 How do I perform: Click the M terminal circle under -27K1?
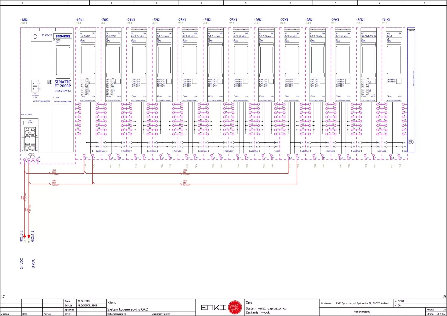[x=297, y=155]
